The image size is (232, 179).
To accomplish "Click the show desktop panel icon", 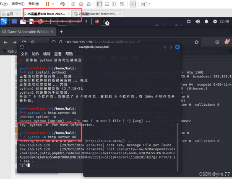I will (x=14, y=21).
